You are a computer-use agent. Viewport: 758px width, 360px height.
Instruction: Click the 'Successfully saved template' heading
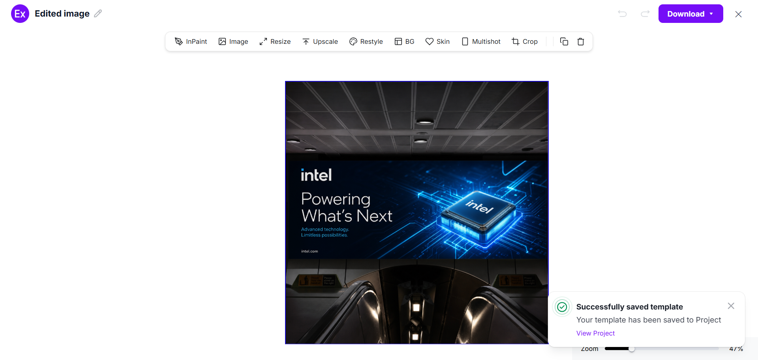point(630,307)
